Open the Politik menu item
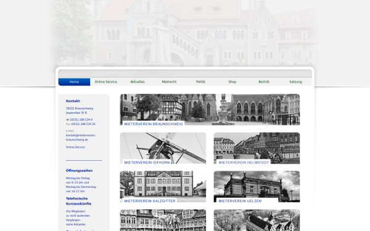Viewport: 370px width, 231px height. (x=200, y=82)
